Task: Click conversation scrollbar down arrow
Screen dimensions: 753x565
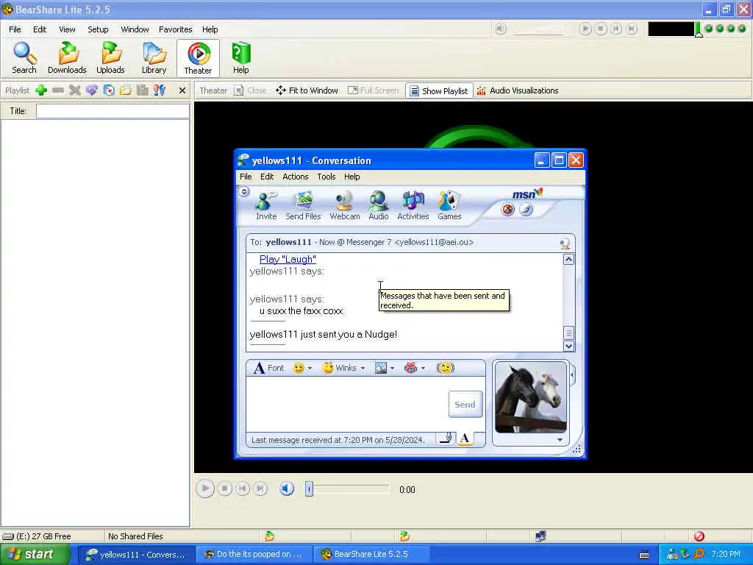Action: (x=568, y=346)
